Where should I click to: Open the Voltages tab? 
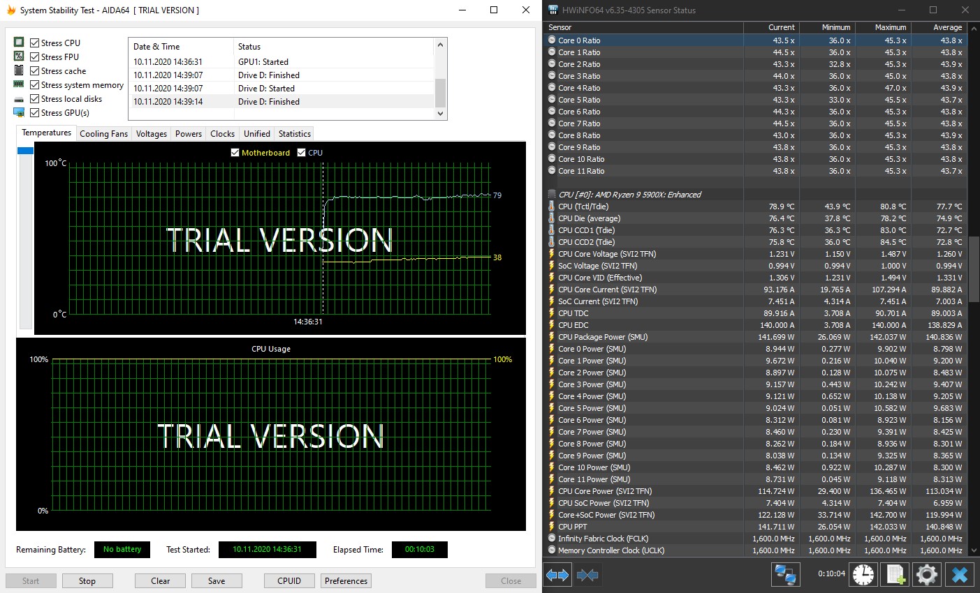[152, 134]
